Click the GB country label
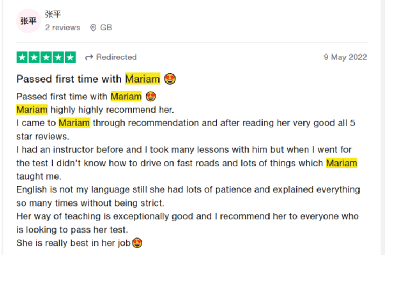414x286 pixels. coord(106,28)
